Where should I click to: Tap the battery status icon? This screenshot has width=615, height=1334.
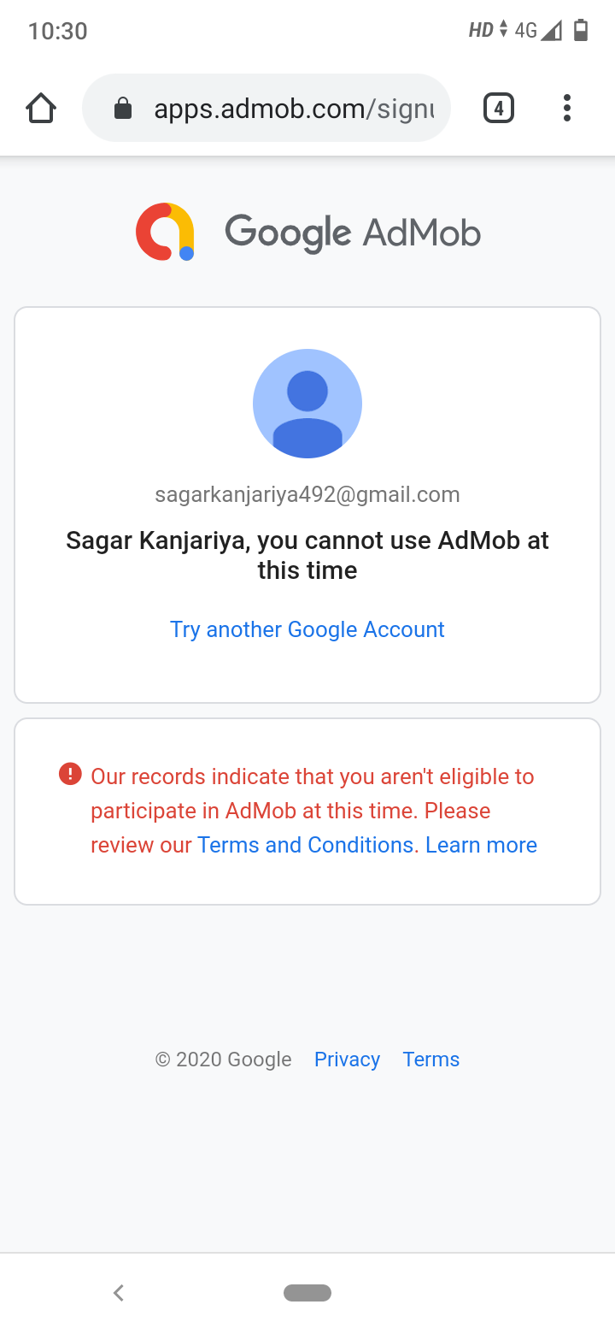click(x=581, y=31)
